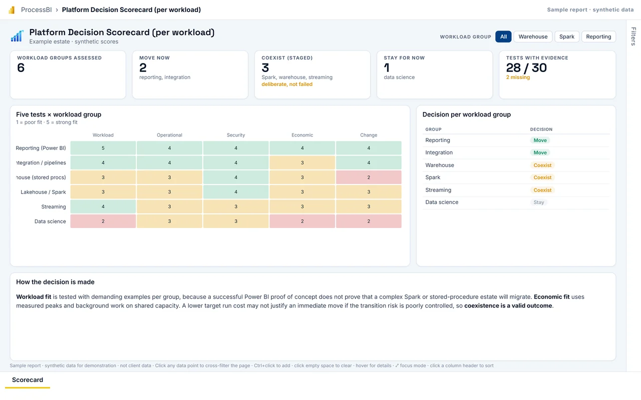641x400 pixels.
Task: Click the Data science Economic score cell
Action: 302,221
